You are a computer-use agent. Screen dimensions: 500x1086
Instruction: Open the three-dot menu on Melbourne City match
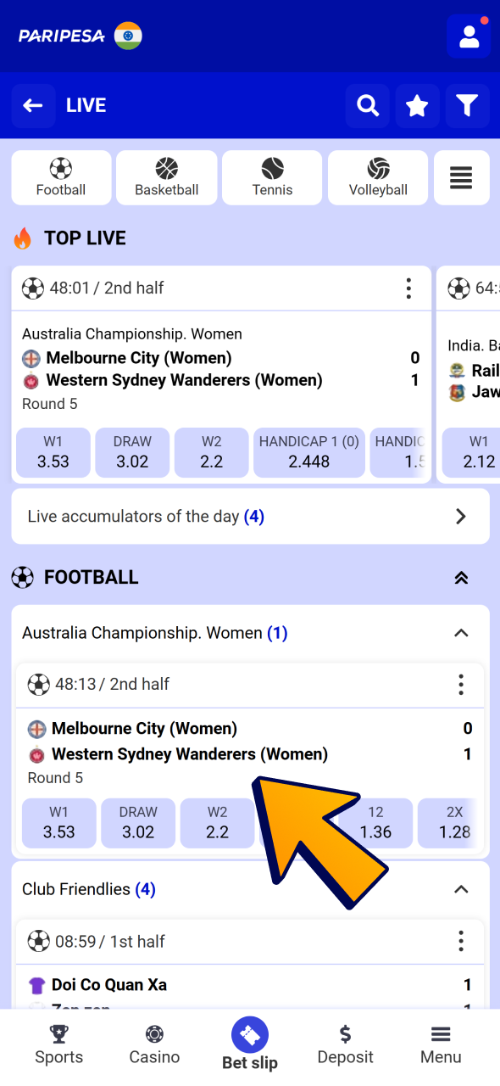click(461, 684)
